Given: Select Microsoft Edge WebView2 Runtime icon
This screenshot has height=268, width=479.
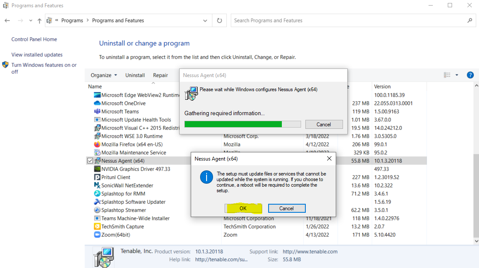Looking at the screenshot, I should [x=97, y=95].
